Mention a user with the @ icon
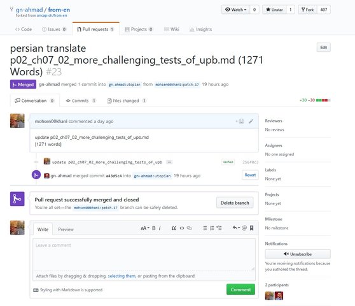This screenshot has width=355, height=306. tap(244, 228)
